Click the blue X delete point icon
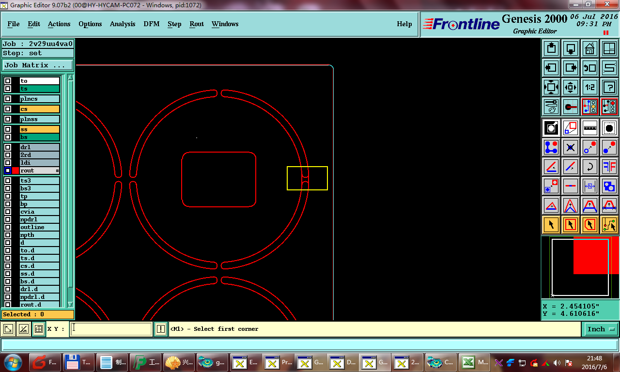Image resolution: width=620 pixels, height=372 pixels. click(571, 147)
